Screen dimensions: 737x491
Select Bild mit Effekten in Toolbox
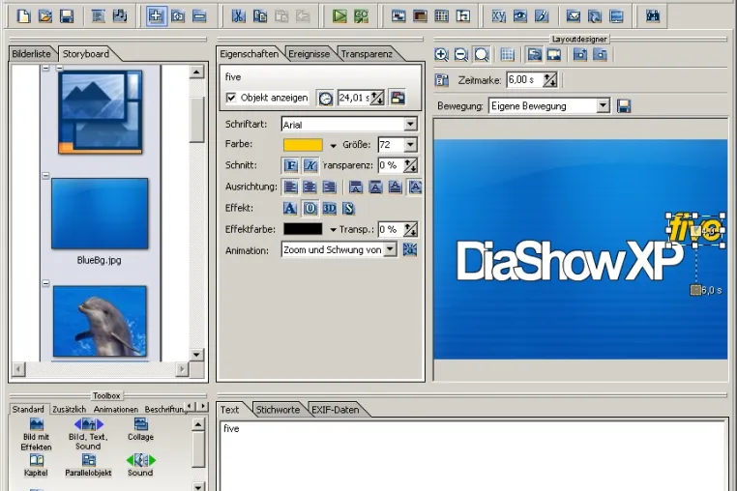(36, 434)
